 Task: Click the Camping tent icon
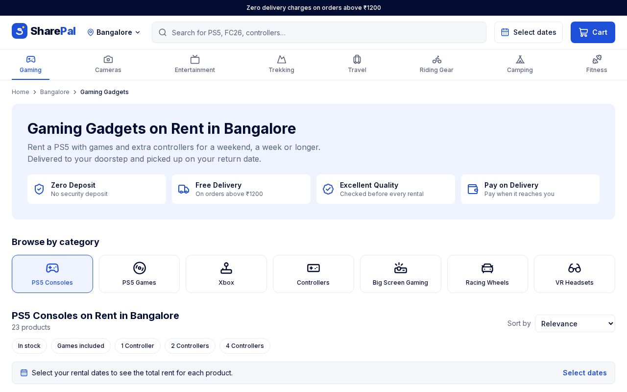[x=520, y=59]
